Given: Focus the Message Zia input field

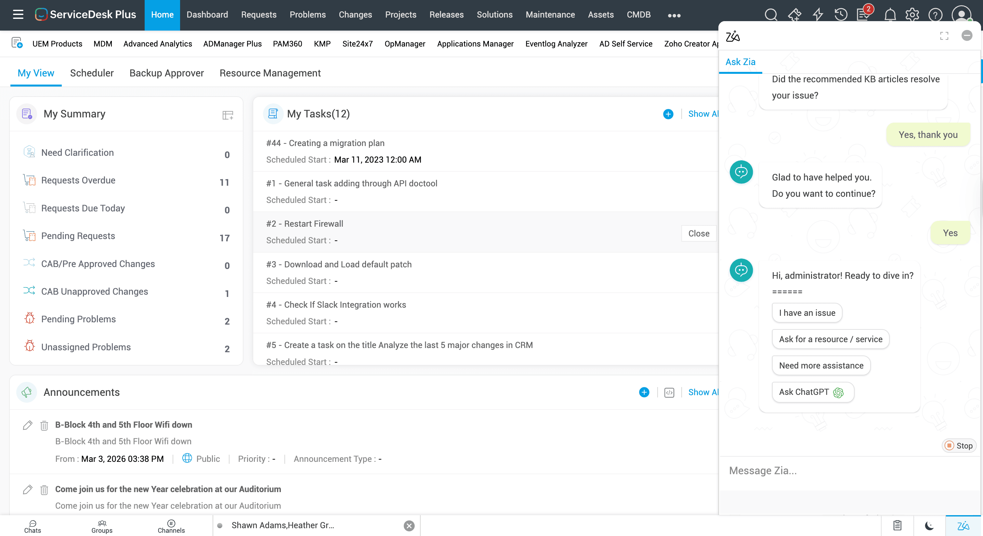Looking at the screenshot, I should [x=849, y=470].
